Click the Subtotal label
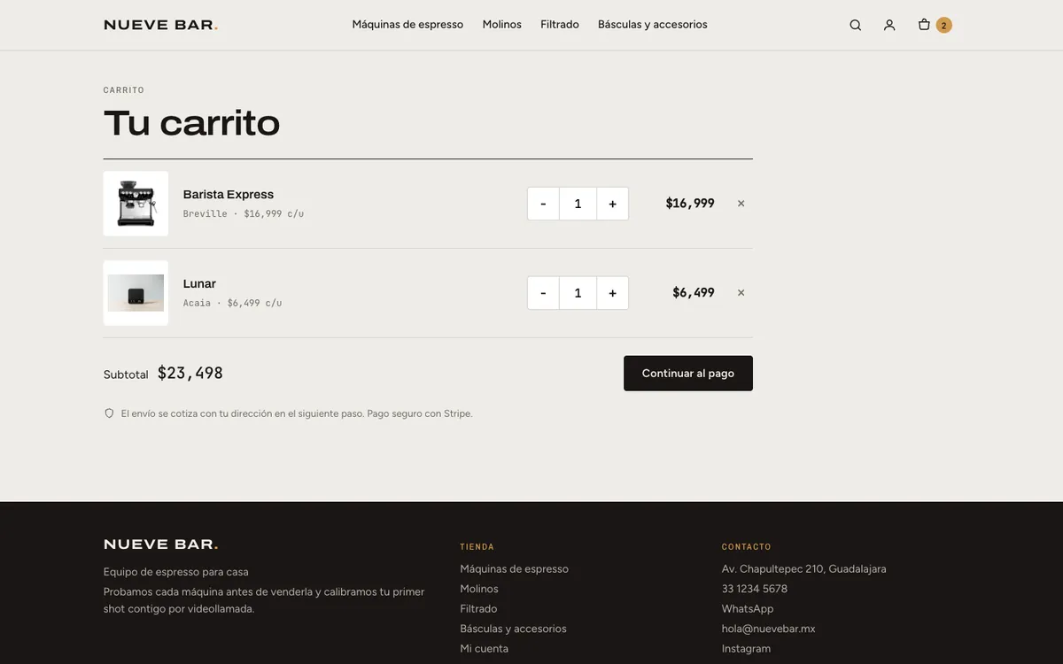1063x664 pixels. [126, 374]
